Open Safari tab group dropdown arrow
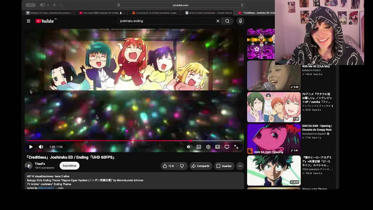The height and width of the screenshot is (210, 373). pyautogui.click(x=48, y=5)
